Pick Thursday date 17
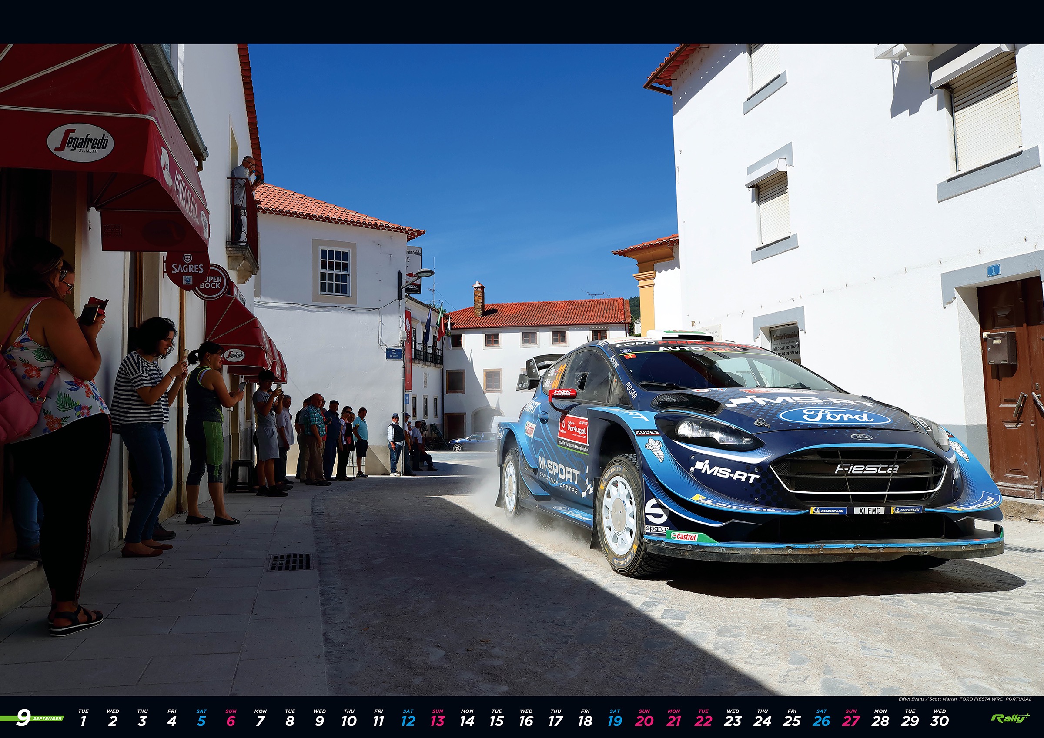The height and width of the screenshot is (738, 1044). (x=556, y=721)
